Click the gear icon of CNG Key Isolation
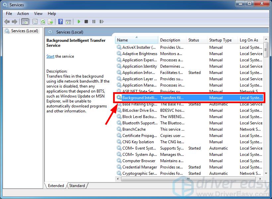272x199 pixels. pyautogui.click(x=119, y=142)
